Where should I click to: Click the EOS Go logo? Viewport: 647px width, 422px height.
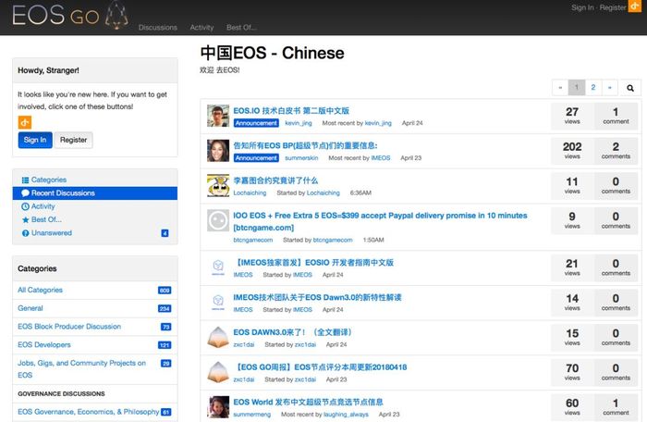click(x=70, y=16)
